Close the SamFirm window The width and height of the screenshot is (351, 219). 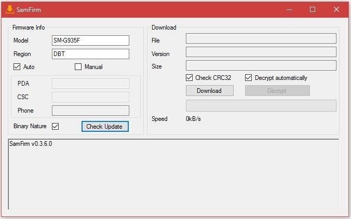tap(336, 9)
